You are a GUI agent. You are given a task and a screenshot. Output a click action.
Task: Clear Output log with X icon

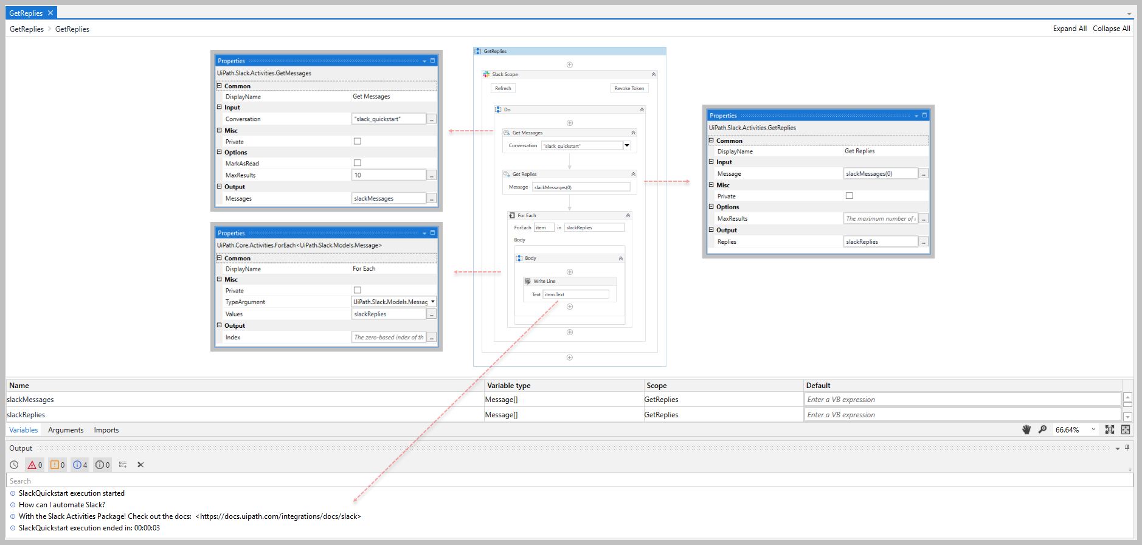pyautogui.click(x=140, y=465)
